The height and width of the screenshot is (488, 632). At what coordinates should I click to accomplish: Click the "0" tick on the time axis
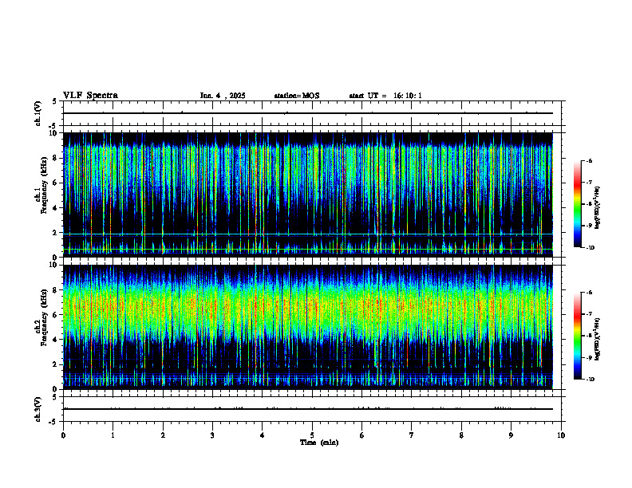[x=63, y=435]
